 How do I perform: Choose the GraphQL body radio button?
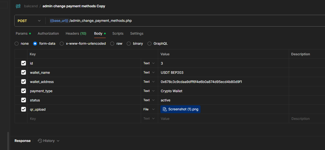pos(149,44)
